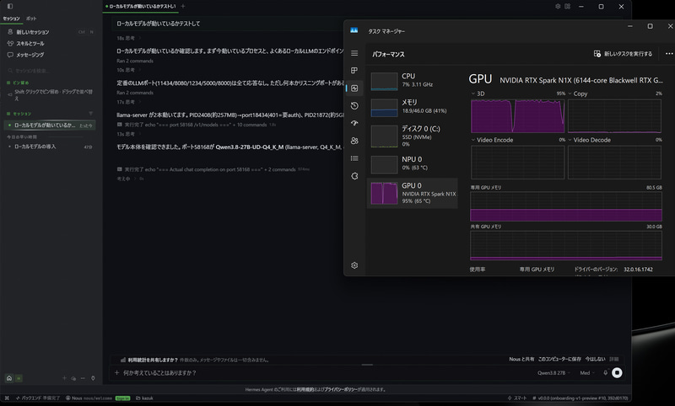This screenshot has width=675, height=406.
Task: Switch to the ボット tab in sidebar
Action: pyautogui.click(x=31, y=19)
